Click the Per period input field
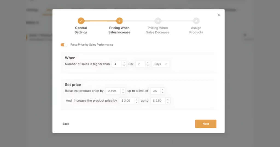This screenshot has height=147, width=280. (x=140, y=64)
